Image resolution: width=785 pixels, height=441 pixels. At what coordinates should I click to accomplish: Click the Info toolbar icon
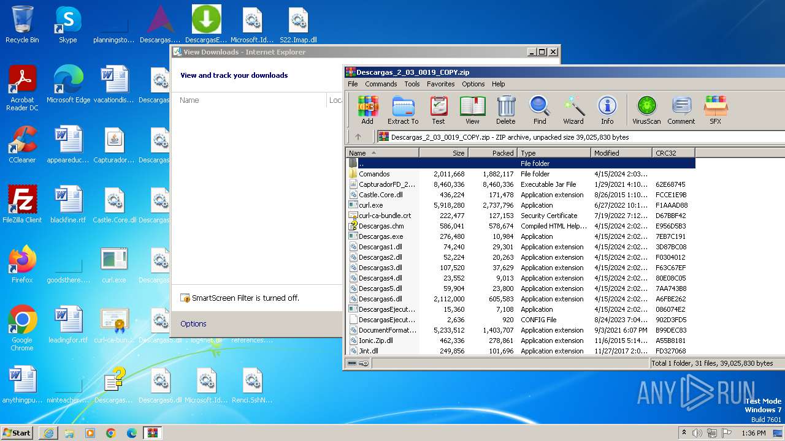[x=607, y=110]
